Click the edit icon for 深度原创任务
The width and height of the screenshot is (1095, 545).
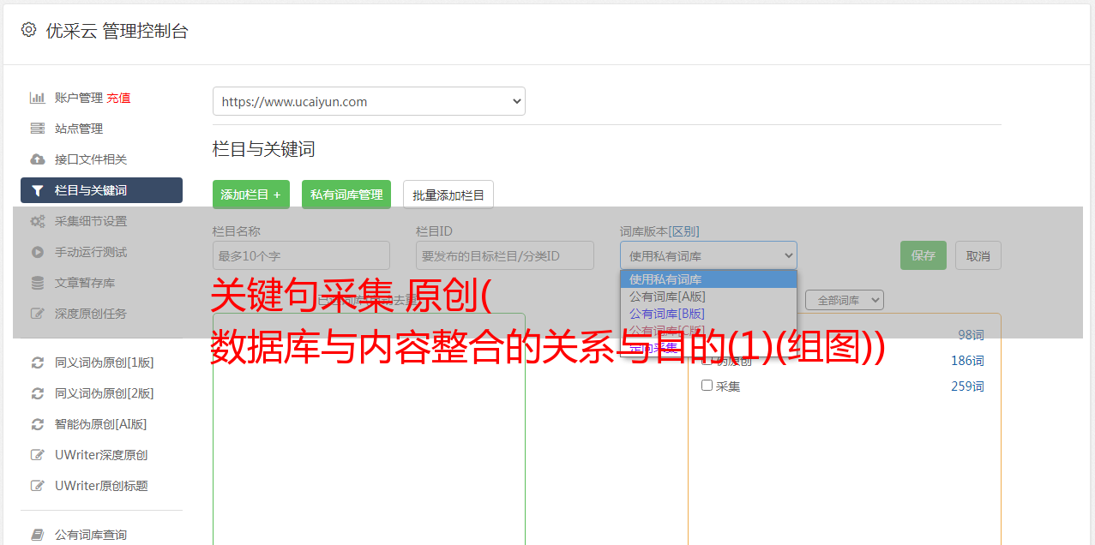pyautogui.click(x=37, y=314)
